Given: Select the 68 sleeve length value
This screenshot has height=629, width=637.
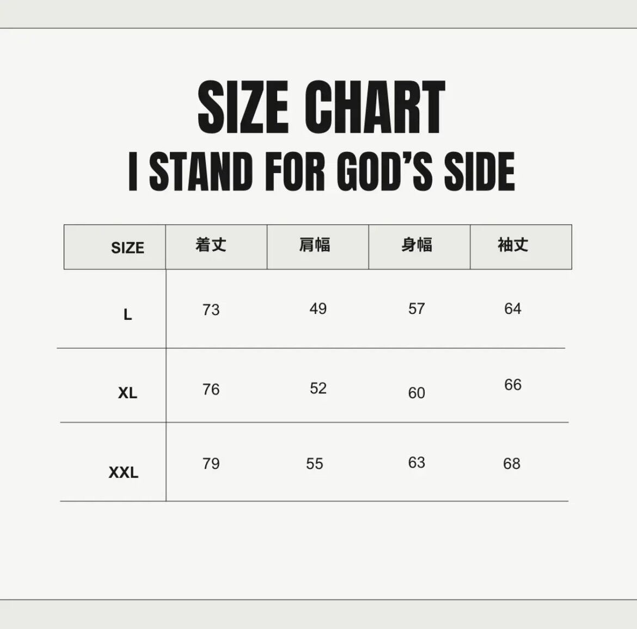Looking at the screenshot, I should click(x=512, y=464).
